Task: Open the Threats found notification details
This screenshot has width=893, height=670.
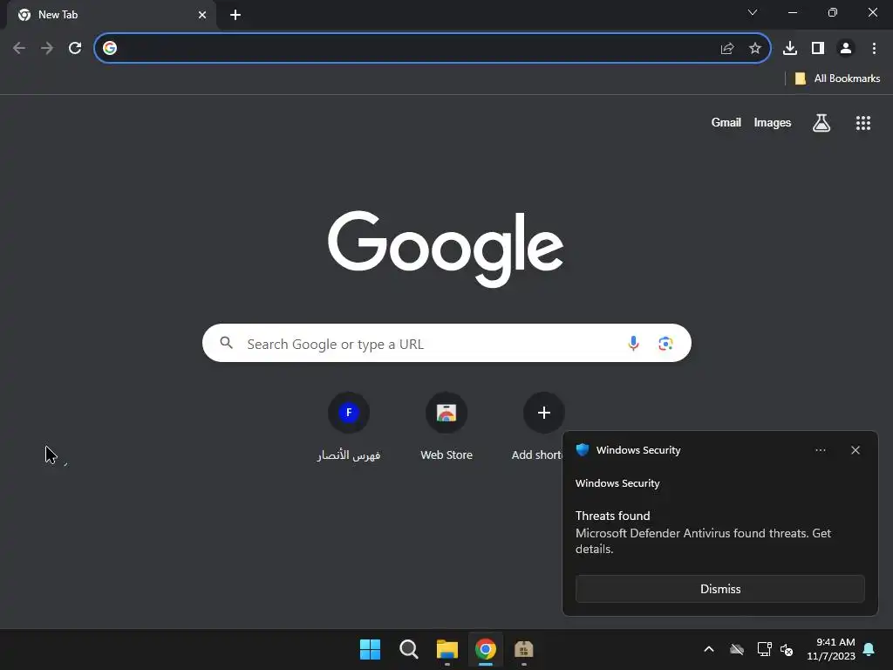Action: [703, 532]
